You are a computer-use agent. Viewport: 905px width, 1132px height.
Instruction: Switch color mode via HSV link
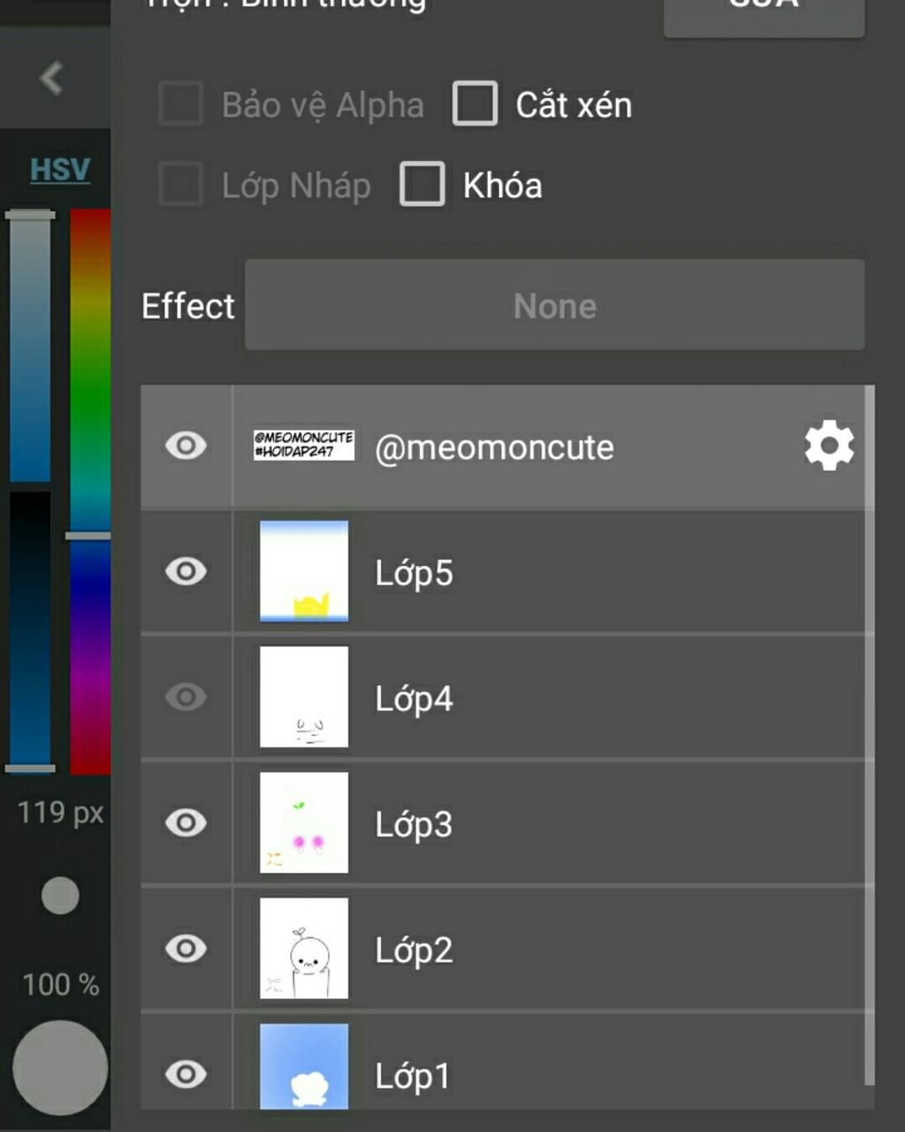[x=60, y=169]
